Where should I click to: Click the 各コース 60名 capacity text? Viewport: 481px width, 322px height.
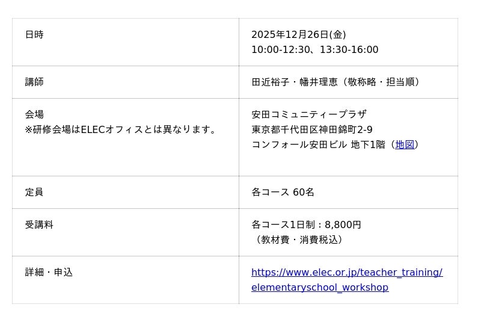tap(283, 193)
